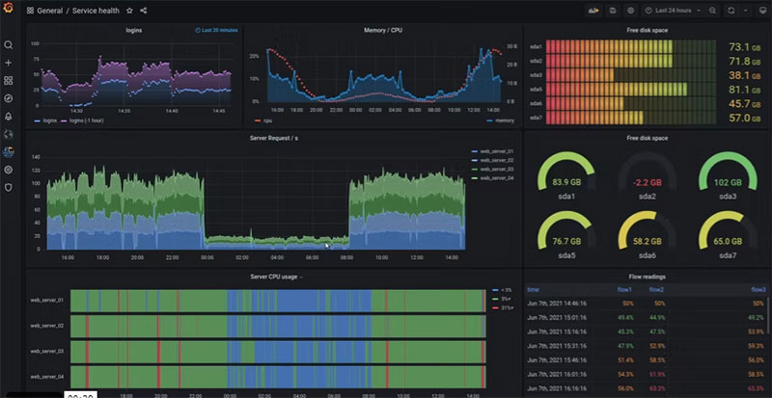Click the flow1 column header
The image size is (772, 398).
(x=625, y=288)
